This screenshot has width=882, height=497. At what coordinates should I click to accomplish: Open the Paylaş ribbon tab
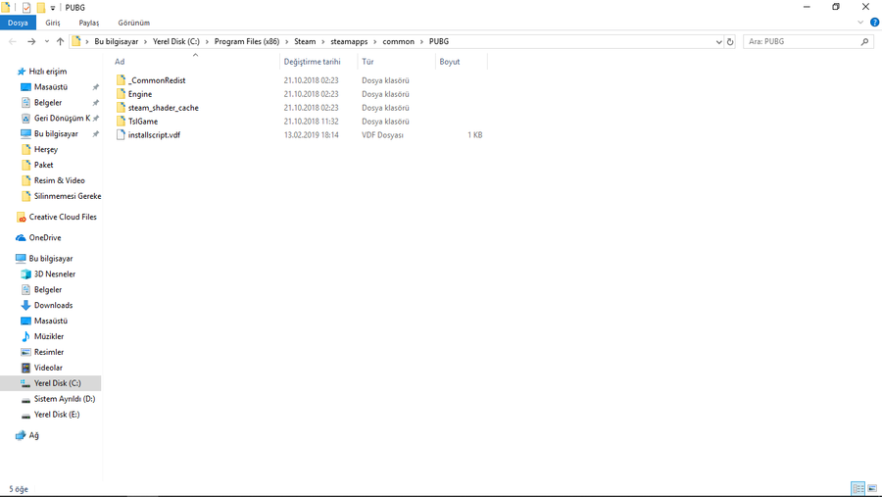tap(89, 23)
